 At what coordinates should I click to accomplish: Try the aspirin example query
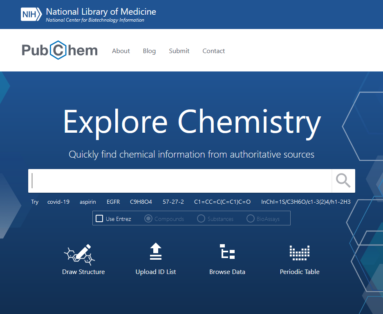click(x=88, y=202)
